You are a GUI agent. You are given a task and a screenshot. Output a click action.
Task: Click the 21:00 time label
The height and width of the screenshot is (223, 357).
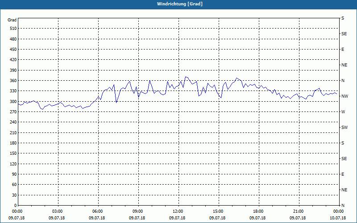(x=298, y=211)
